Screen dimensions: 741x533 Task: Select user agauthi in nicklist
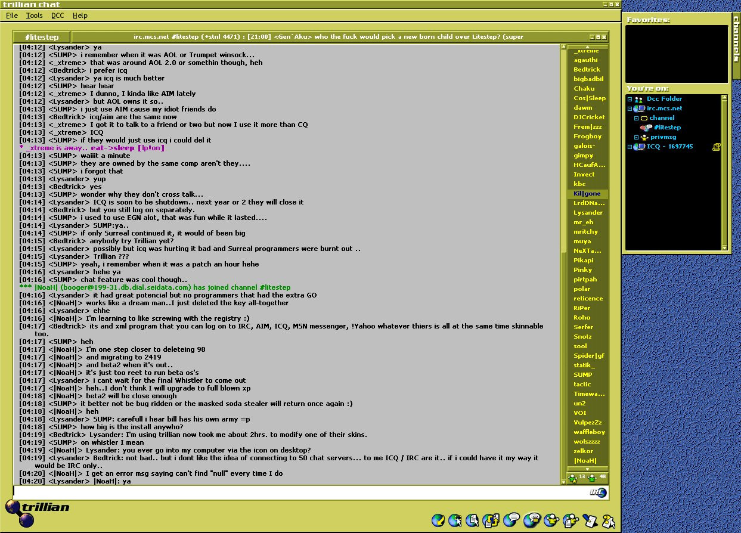point(585,60)
